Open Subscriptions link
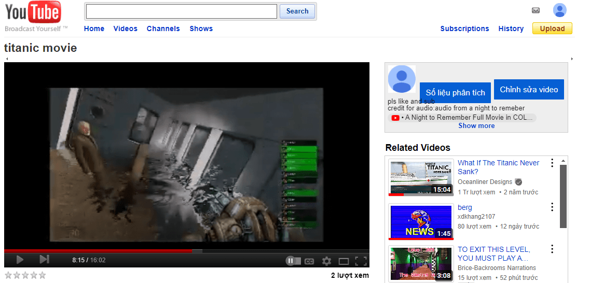 point(465,29)
